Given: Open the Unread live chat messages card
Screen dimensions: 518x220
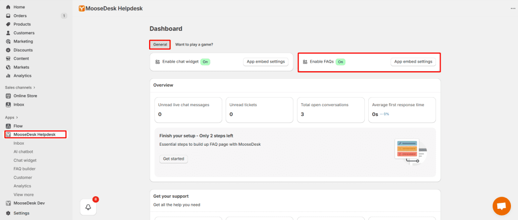Looking at the screenshot, I should point(188,110).
